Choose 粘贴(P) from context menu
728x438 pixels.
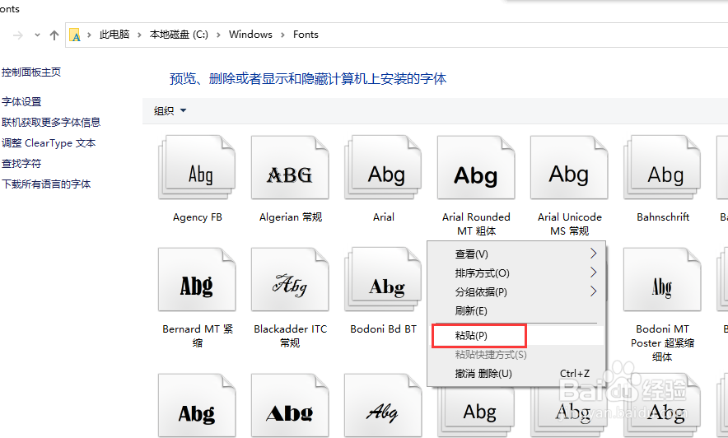pyautogui.click(x=516, y=335)
